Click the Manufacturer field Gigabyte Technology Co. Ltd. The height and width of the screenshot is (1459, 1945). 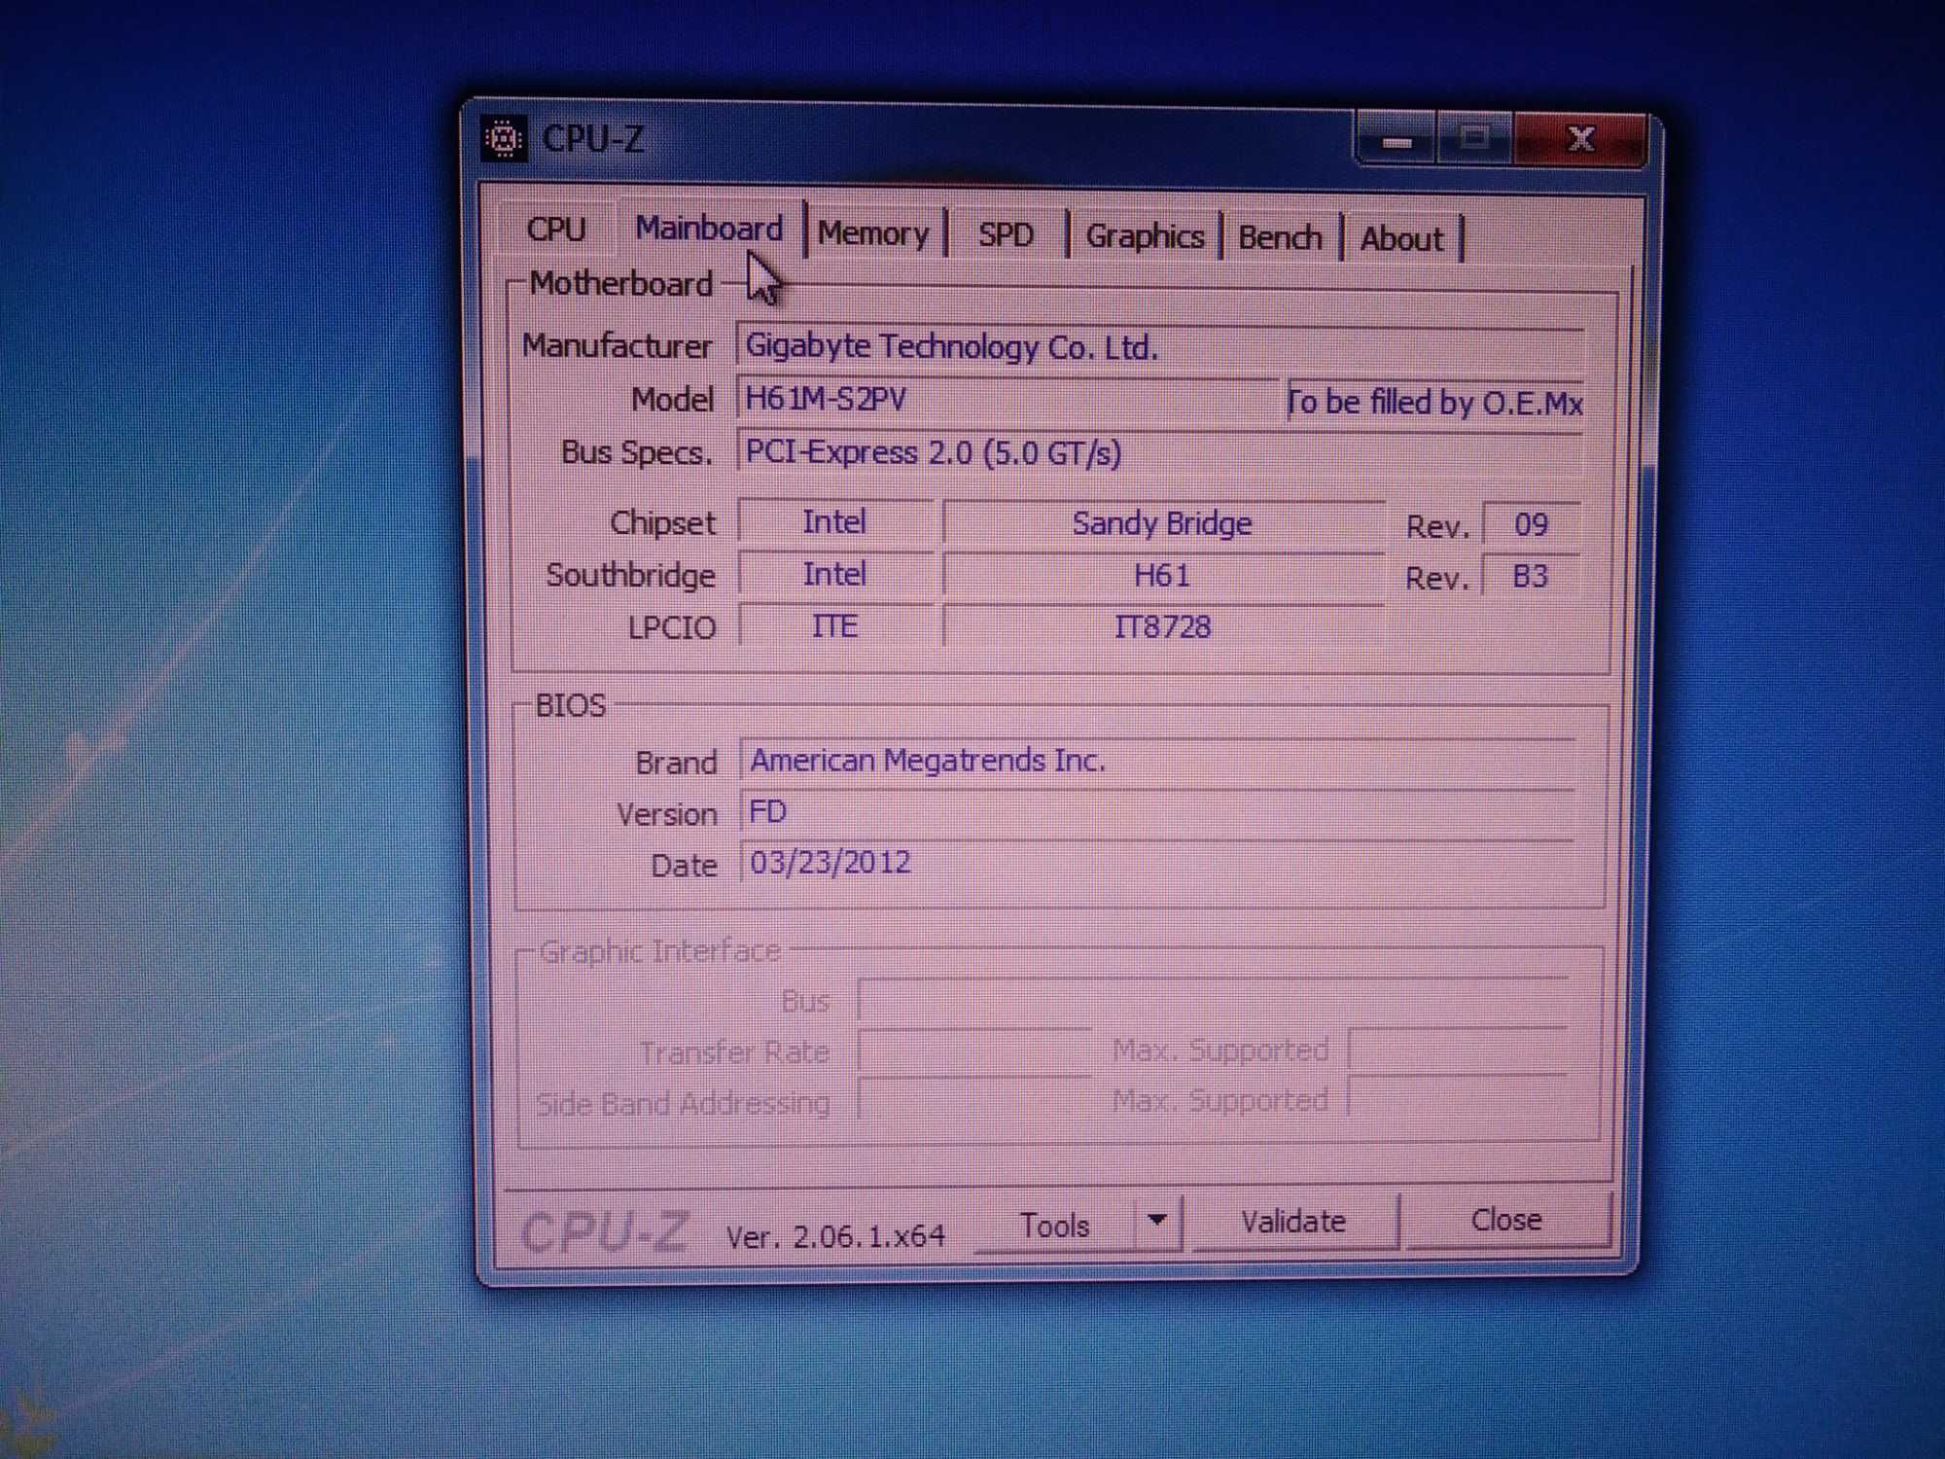click(1159, 347)
